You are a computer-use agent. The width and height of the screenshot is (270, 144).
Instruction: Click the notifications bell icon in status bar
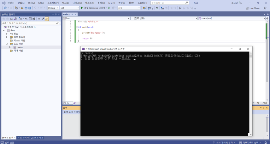click(266, 142)
